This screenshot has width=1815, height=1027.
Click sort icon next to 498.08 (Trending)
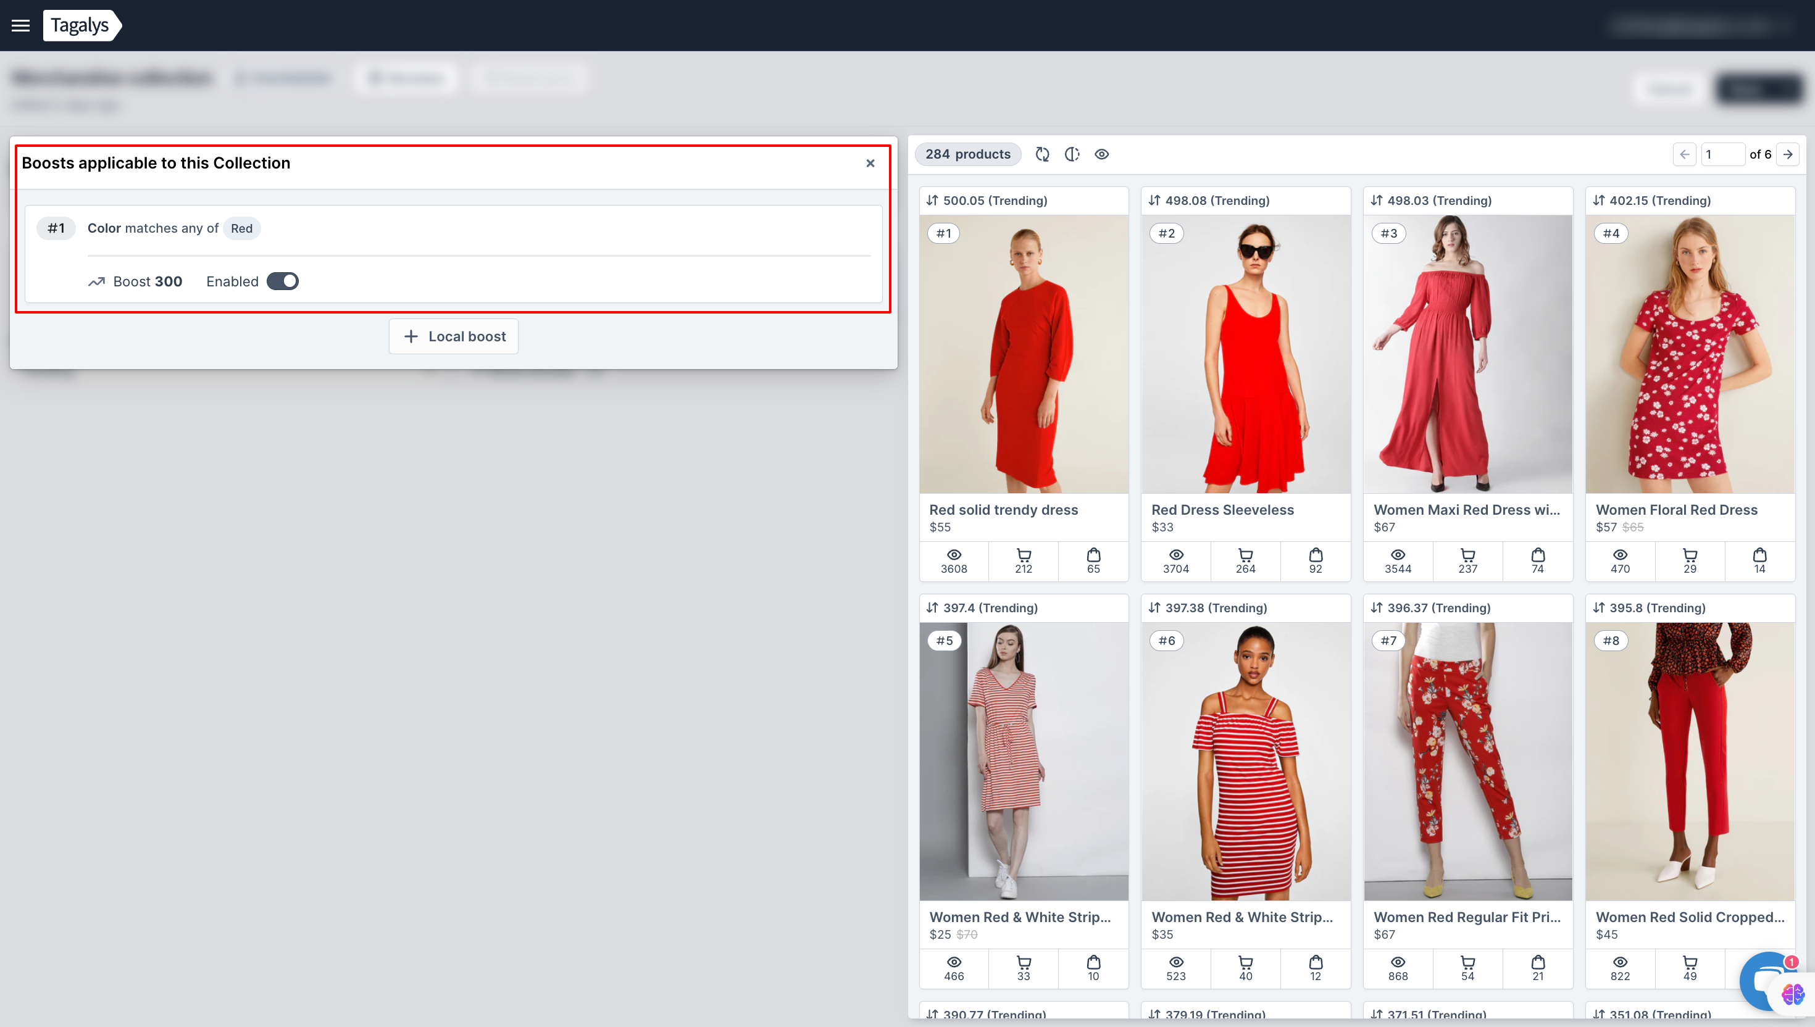(1154, 201)
